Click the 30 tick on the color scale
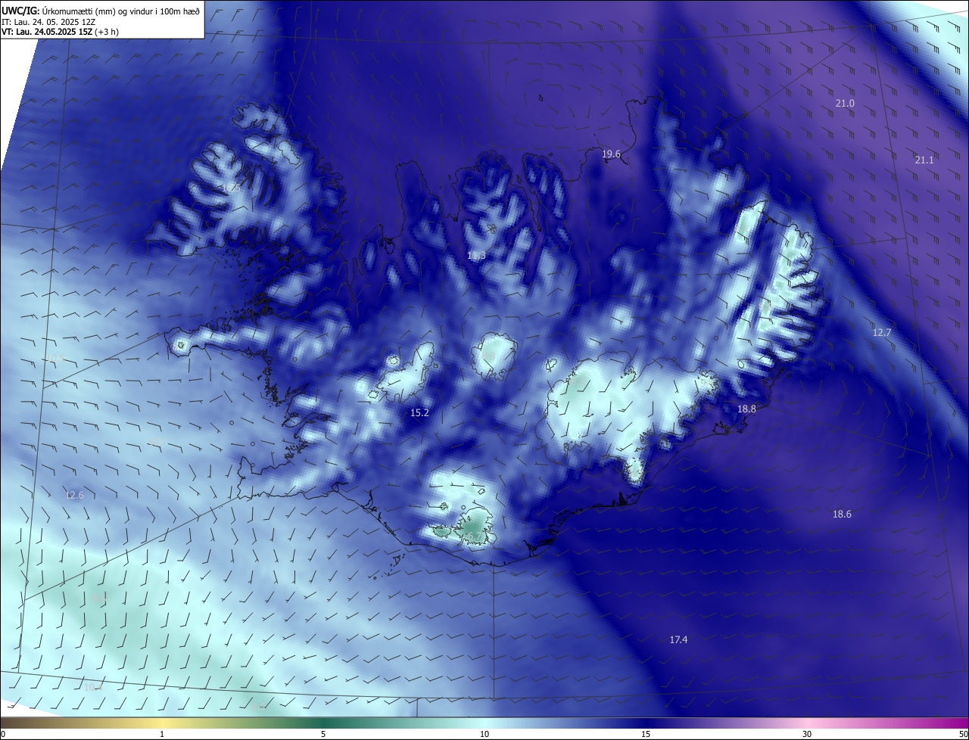The image size is (969, 740). coord(807,734)
